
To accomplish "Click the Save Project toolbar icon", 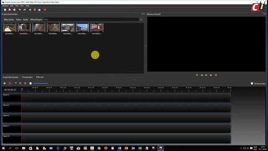I will (14, 10).
